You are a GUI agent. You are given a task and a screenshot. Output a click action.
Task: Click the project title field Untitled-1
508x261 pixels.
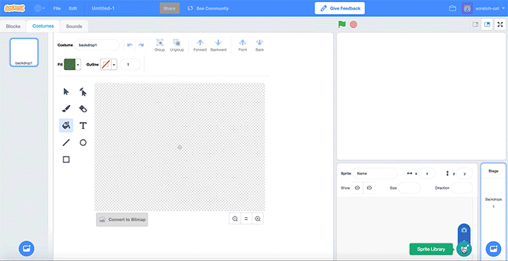pos(123,8)
